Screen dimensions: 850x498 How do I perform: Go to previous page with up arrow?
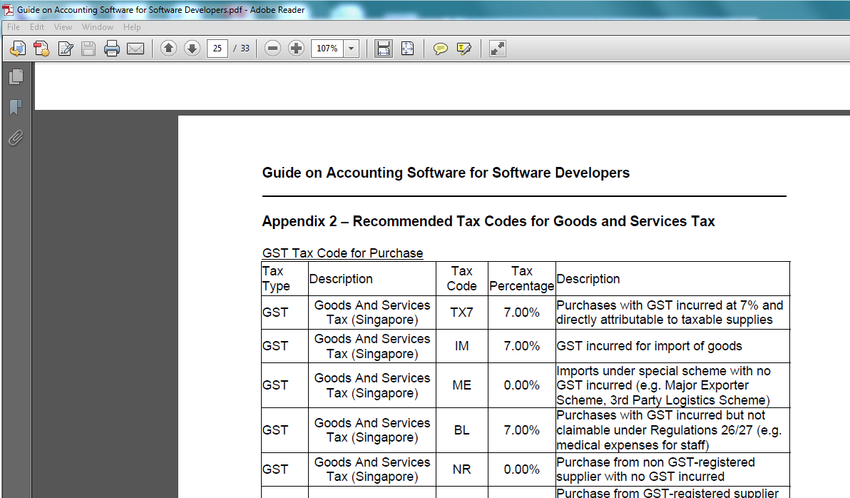168,49
